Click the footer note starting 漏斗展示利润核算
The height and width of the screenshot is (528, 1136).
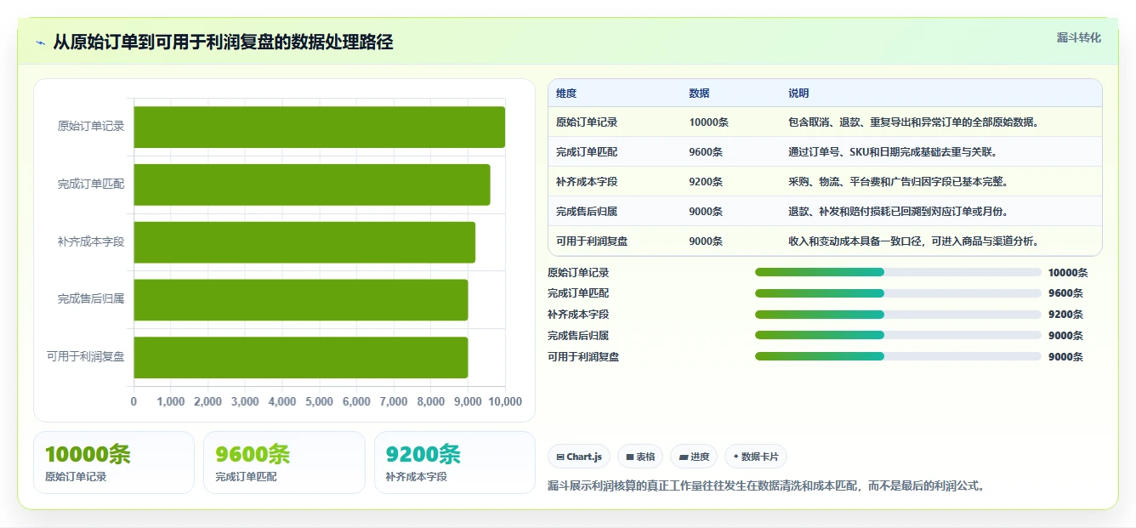766,486
